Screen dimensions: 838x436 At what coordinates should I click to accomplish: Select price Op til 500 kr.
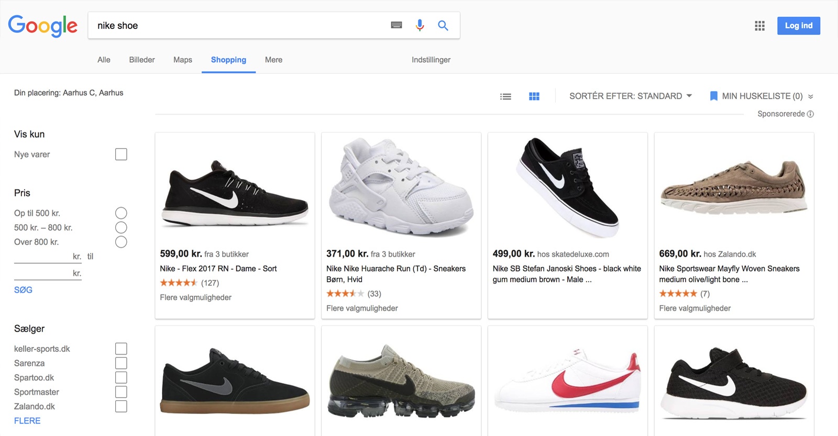(x=121, y=213)
